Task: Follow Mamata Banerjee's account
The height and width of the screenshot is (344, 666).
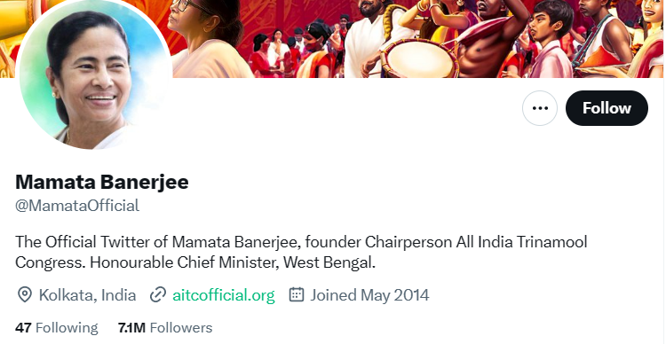Action: click(607, 108)
